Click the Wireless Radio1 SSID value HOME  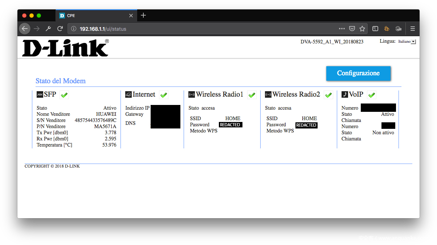[x=233, y=118]
